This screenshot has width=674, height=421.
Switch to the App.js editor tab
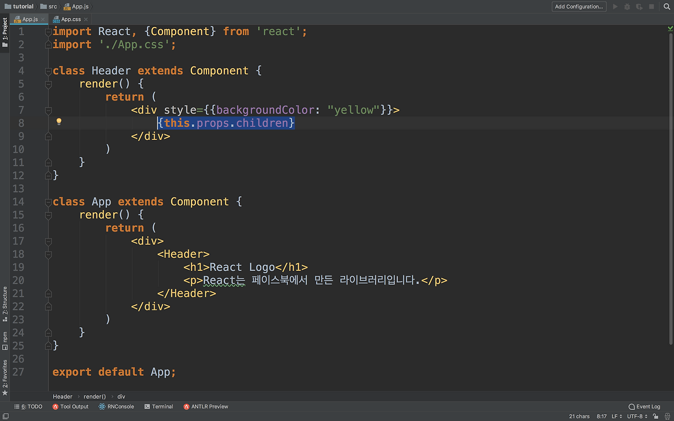[x=29, y=19]
